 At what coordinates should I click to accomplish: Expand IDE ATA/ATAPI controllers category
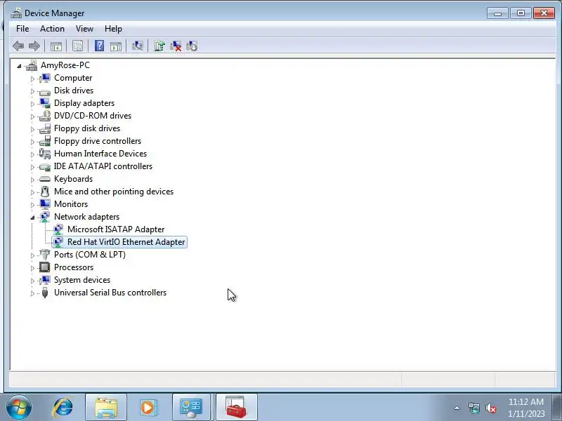tap(32, 167)
